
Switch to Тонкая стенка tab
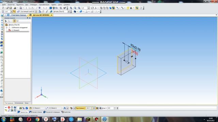pos(35,112)
